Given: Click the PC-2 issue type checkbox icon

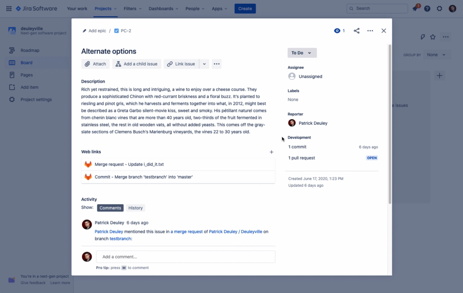Looking at the screenshot, I should 116,31.
